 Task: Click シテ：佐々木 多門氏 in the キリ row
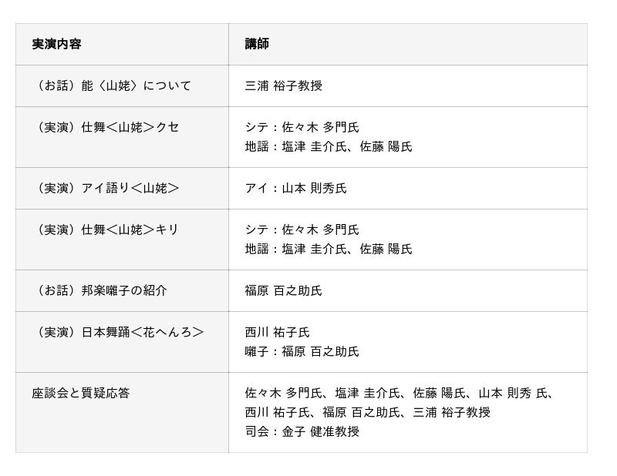(x=302, y=230)
